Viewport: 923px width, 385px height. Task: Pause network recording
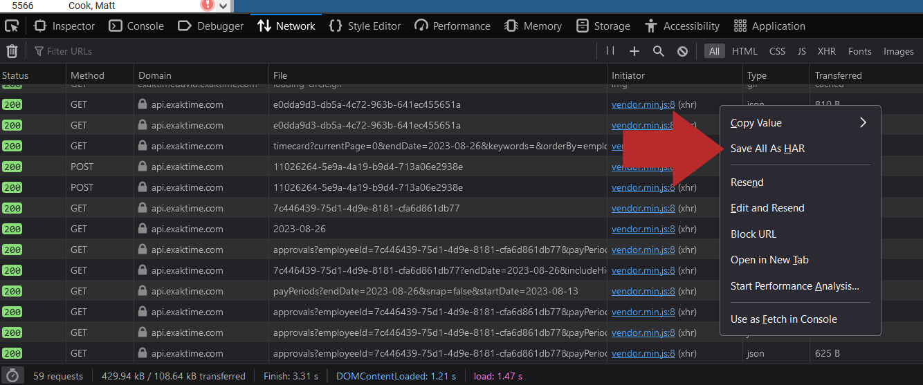point(610,50)
